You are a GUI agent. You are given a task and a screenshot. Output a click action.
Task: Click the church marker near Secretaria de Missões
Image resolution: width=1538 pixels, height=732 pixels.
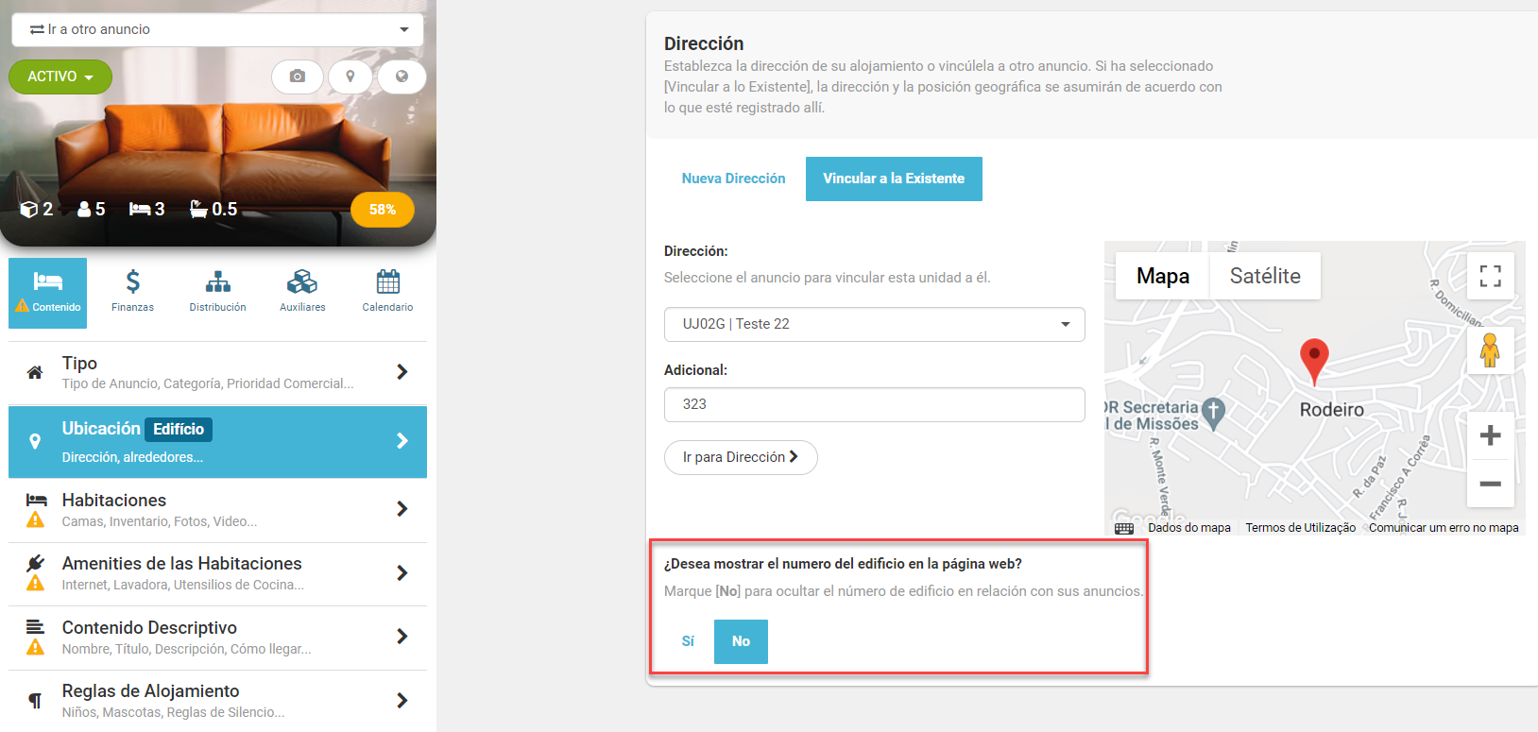point(1213,413)
